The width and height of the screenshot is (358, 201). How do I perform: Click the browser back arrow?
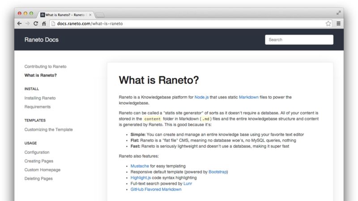click(x=20, y=23)
